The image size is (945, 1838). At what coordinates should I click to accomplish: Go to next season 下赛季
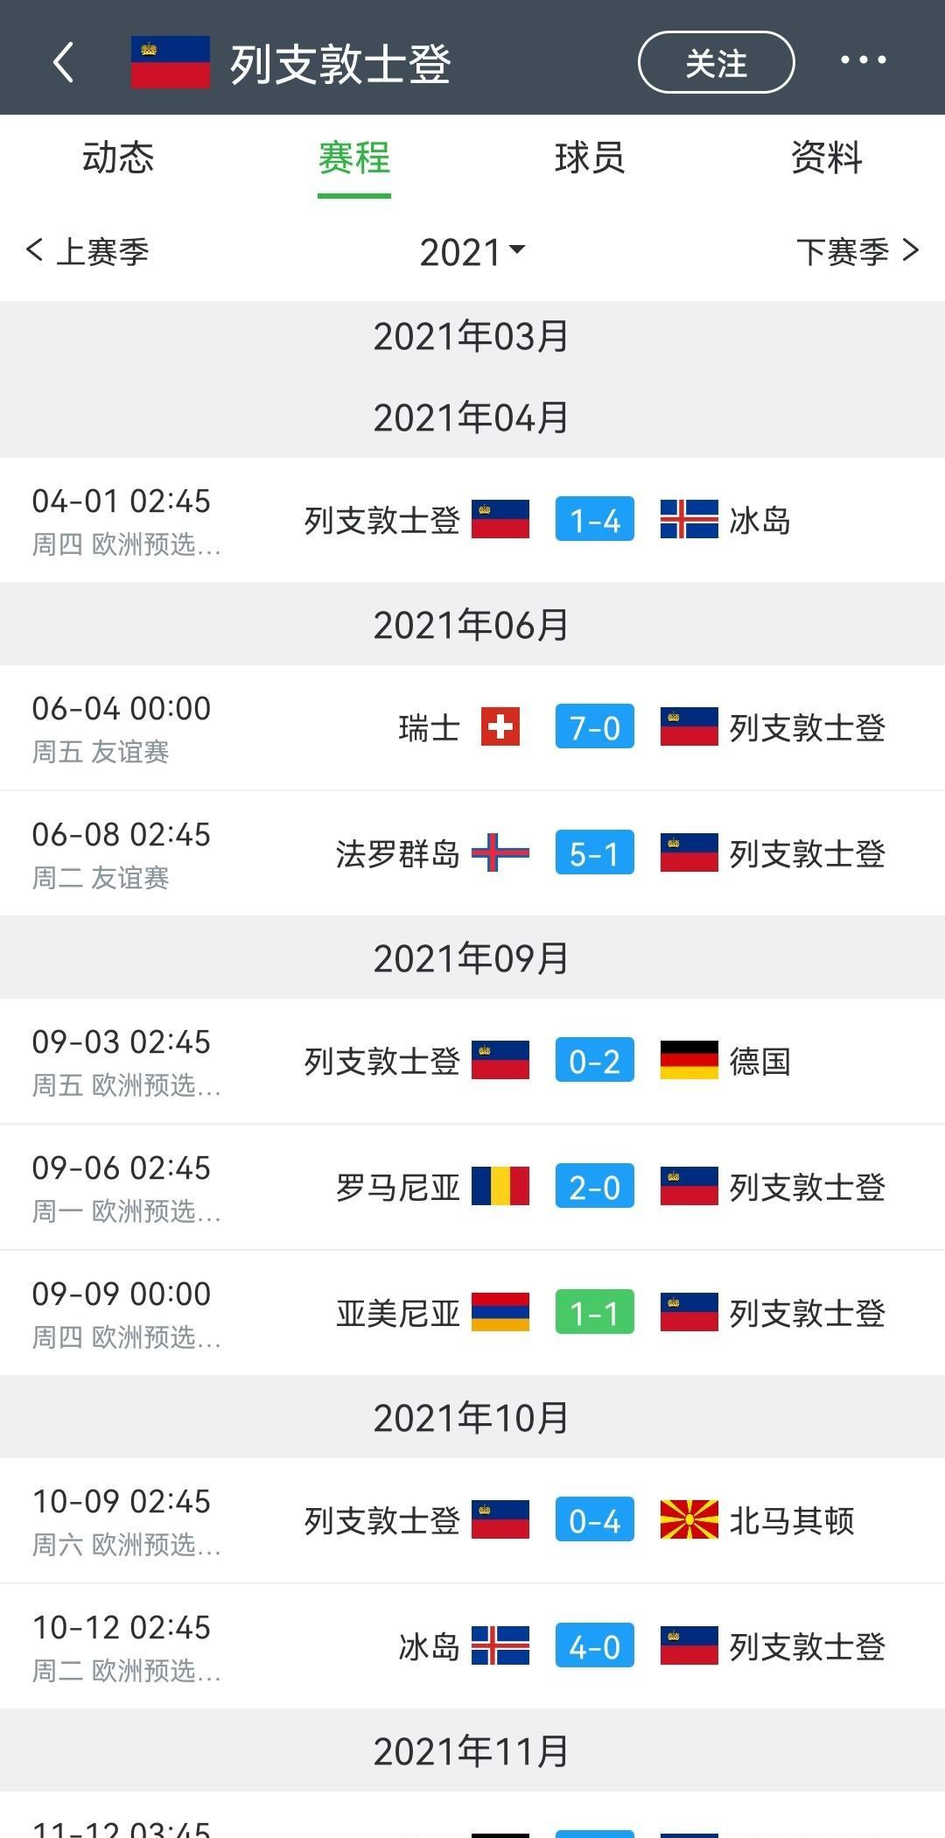coord(857,252)
